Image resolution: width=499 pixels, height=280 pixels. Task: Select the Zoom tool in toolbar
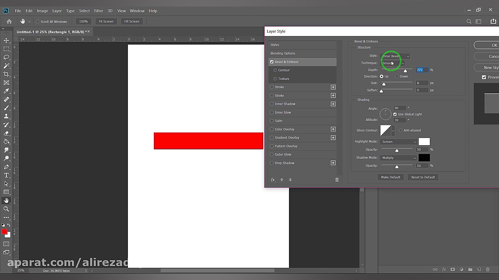6,209
